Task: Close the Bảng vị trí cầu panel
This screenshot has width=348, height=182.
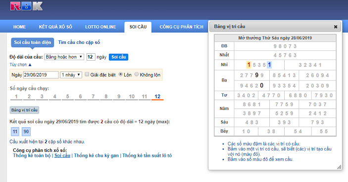Action: [x=336, y=27]
